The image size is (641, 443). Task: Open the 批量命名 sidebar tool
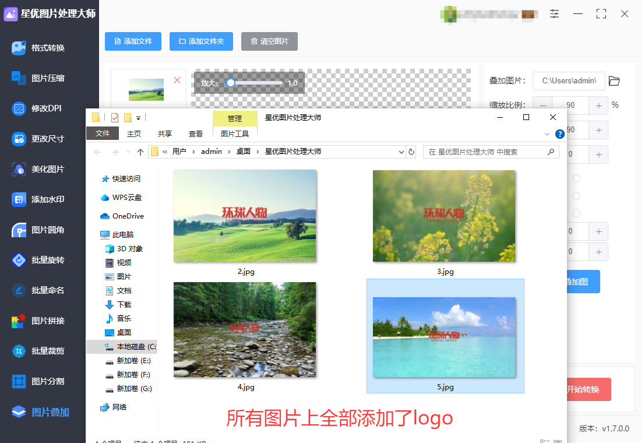[38, 290]
